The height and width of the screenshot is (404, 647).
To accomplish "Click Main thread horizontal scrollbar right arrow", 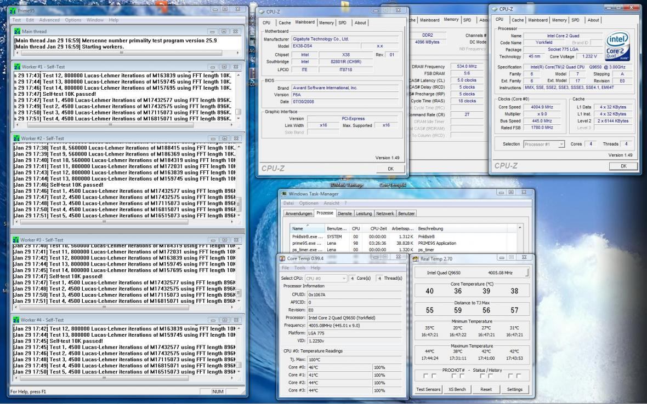I will tap(237, 53).
